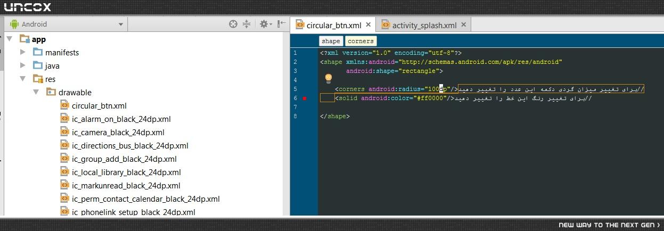This screenshot has height=231, width=664.
Task: Switch to the circular_btn.xml editor tab
Action: [x=333, y=25]
